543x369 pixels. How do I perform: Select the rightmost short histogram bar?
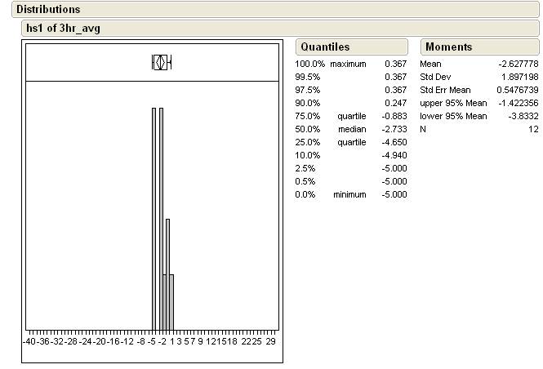(x=171, y=300)
